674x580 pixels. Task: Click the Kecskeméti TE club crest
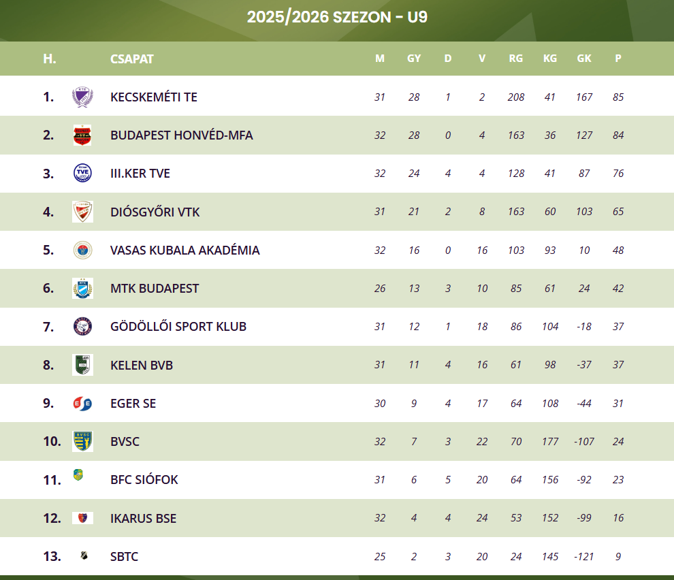pos(82,97)
